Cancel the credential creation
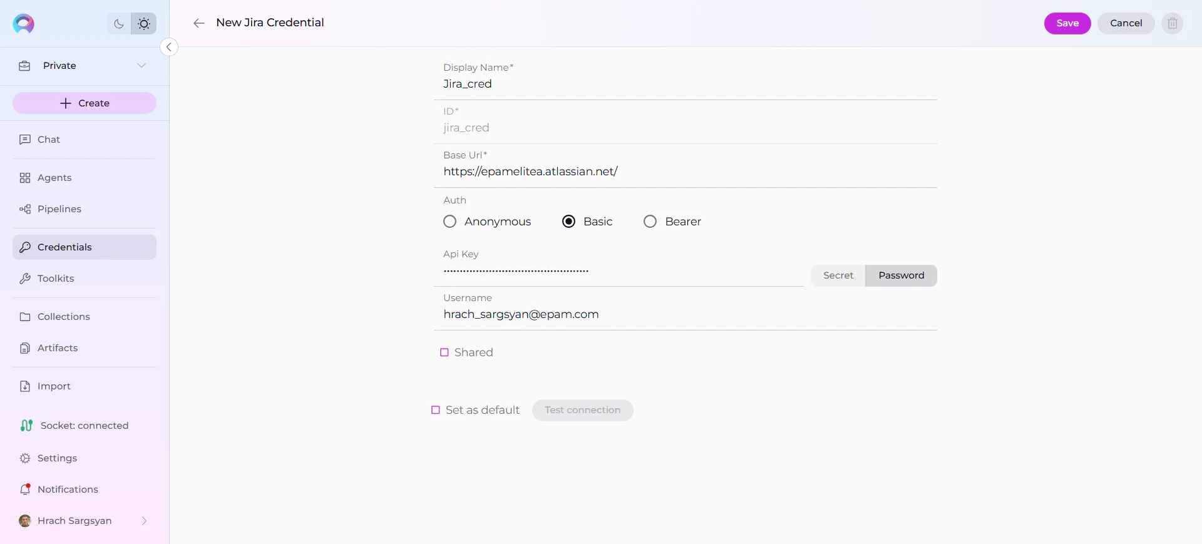The height and width of the screenshot is (544, 1202). (1126, 23)
